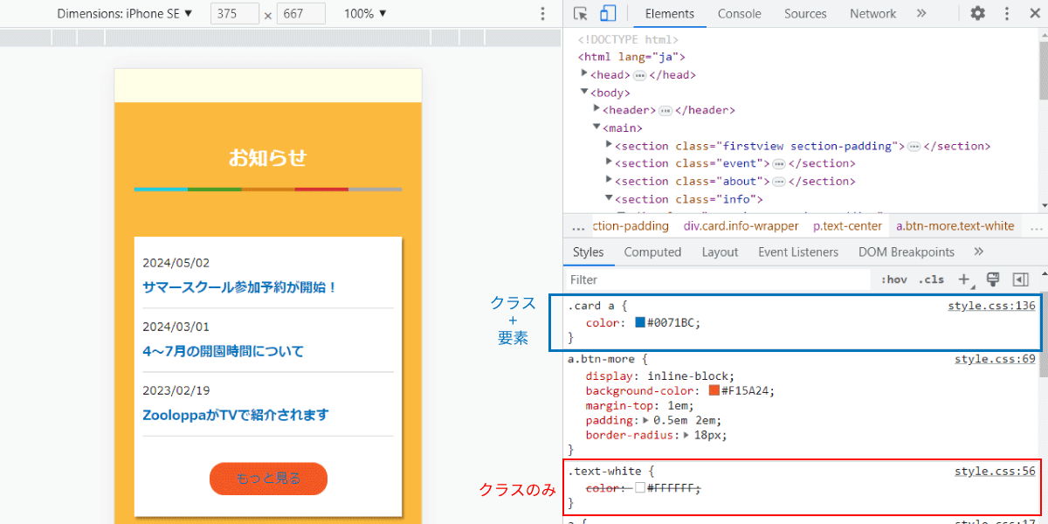Open the Event Listeners tab
1048x524 pixels.
(x=798, y=252)
